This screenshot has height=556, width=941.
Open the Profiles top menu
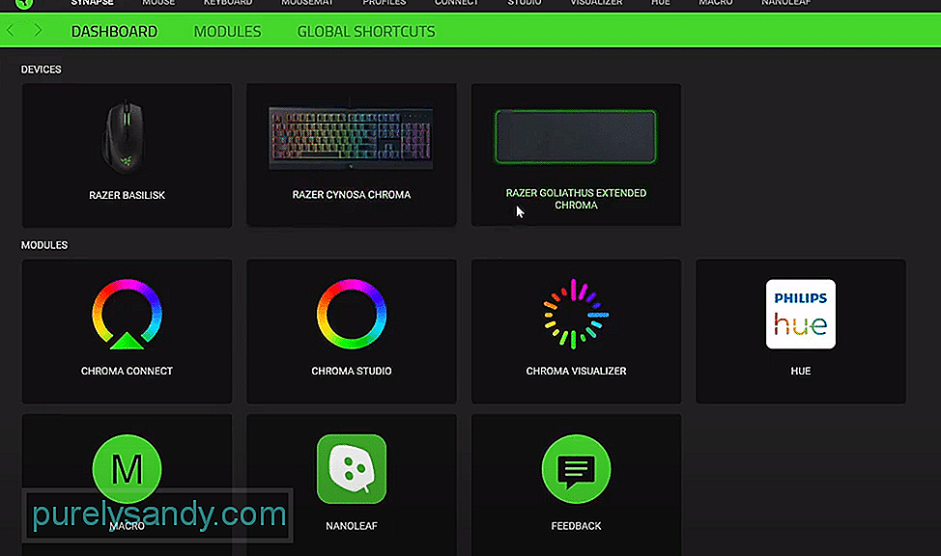tap(385, 3)
